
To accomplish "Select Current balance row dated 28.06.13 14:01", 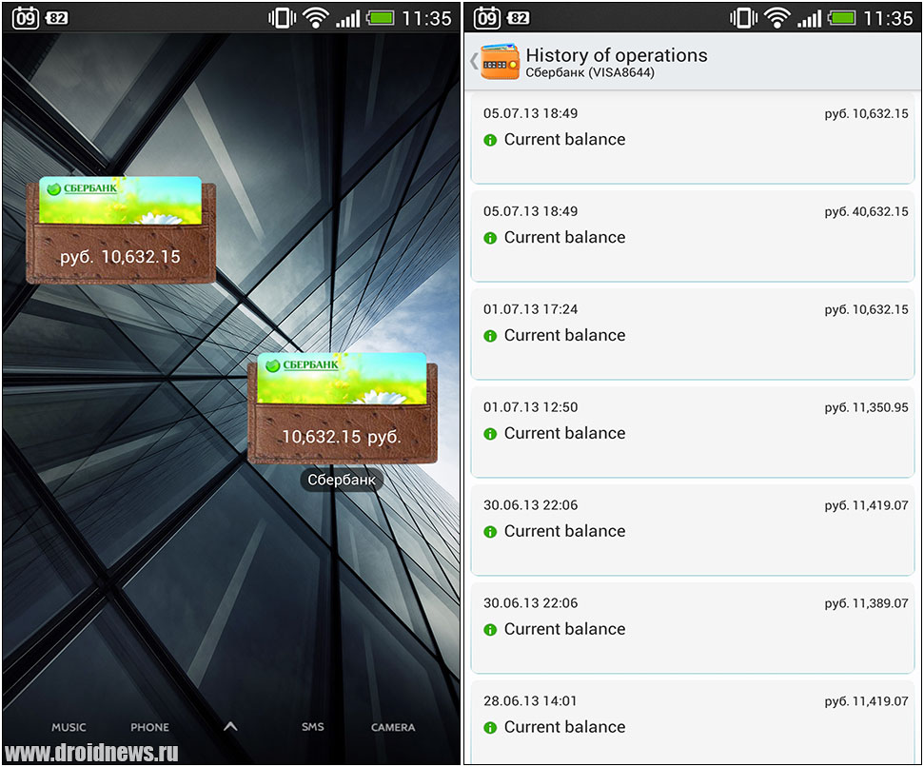I will [693, 723].
